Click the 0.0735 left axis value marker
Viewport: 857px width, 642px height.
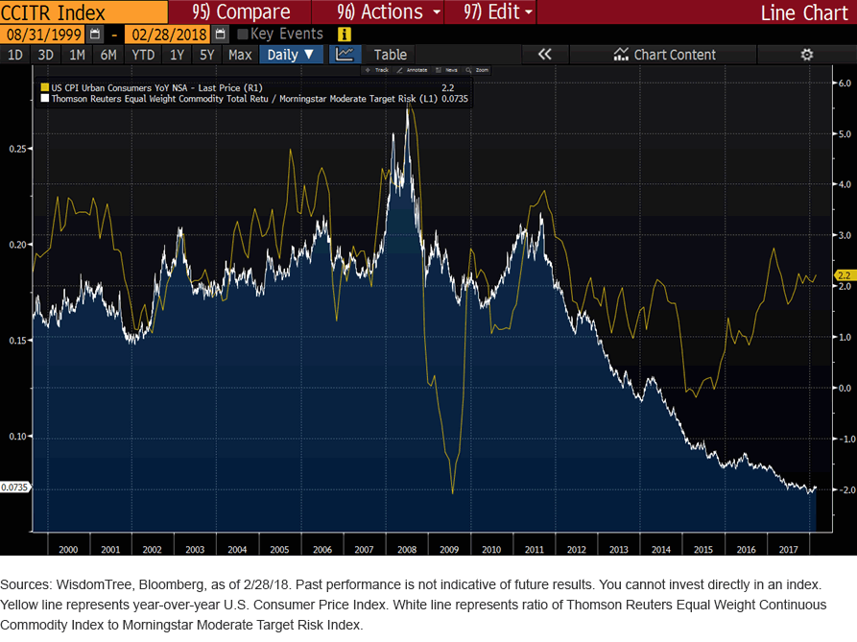pos(14,487)
